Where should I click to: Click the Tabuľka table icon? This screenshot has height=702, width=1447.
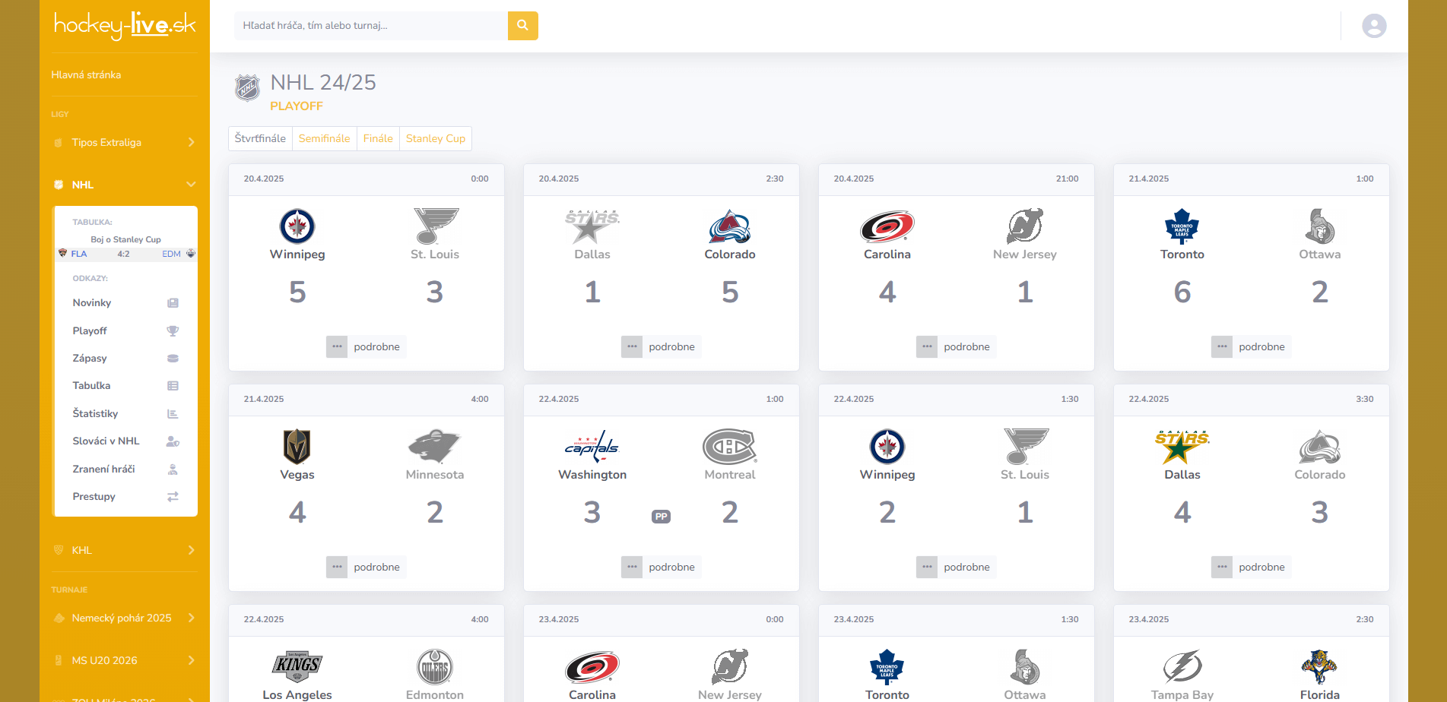(x=173, y=386)
